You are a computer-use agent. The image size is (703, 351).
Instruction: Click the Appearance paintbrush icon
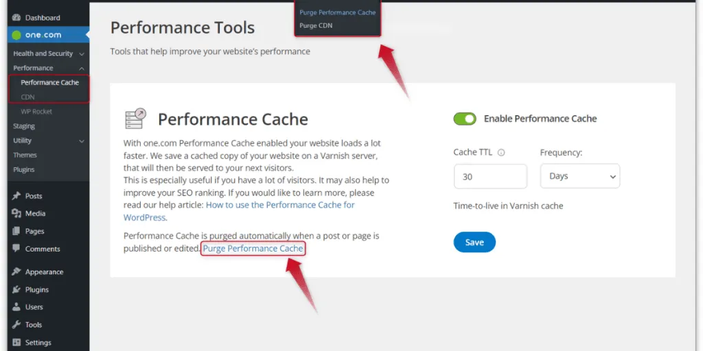(16, 272)
